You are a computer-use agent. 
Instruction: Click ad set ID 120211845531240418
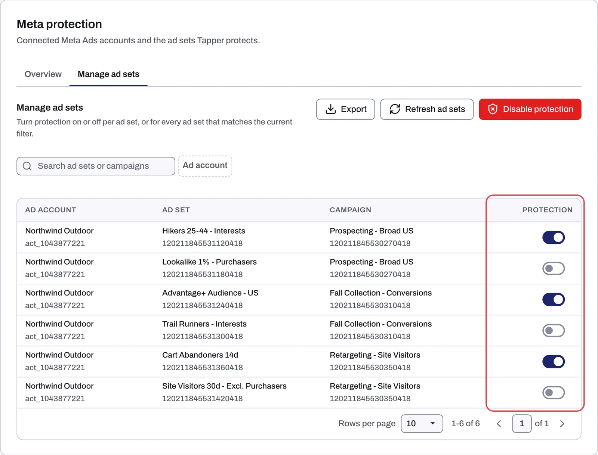tap(202, 305)
